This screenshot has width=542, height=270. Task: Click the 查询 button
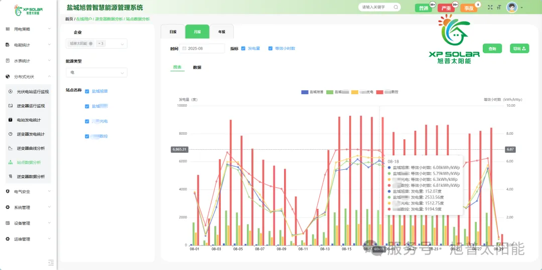tap(492, 49)
